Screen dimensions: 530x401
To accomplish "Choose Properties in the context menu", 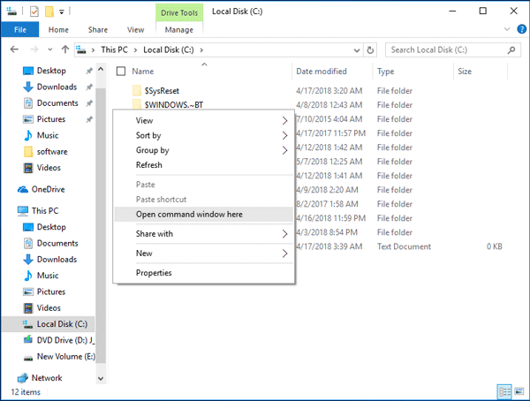I will click(204, 273).
